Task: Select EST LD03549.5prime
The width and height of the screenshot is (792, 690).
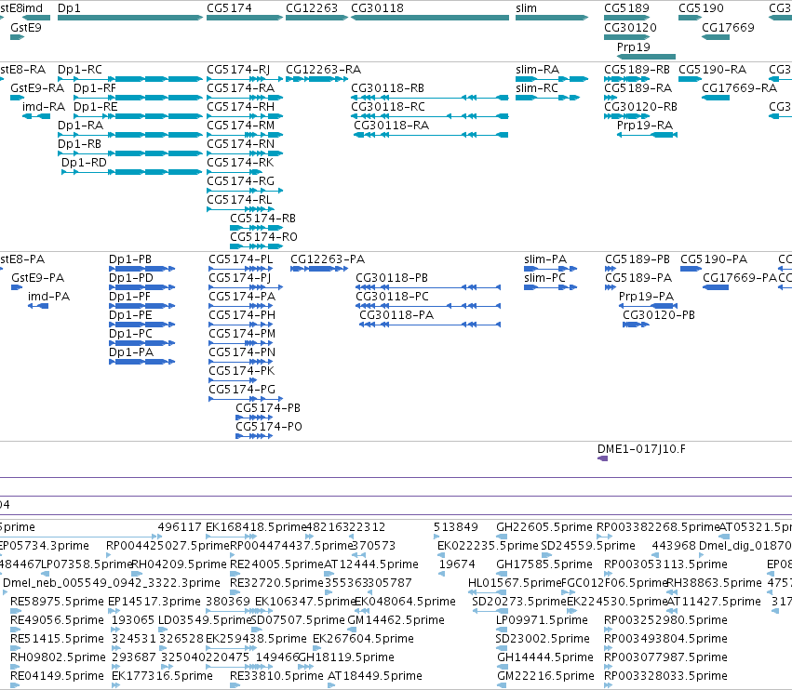Action: (163, 630)
